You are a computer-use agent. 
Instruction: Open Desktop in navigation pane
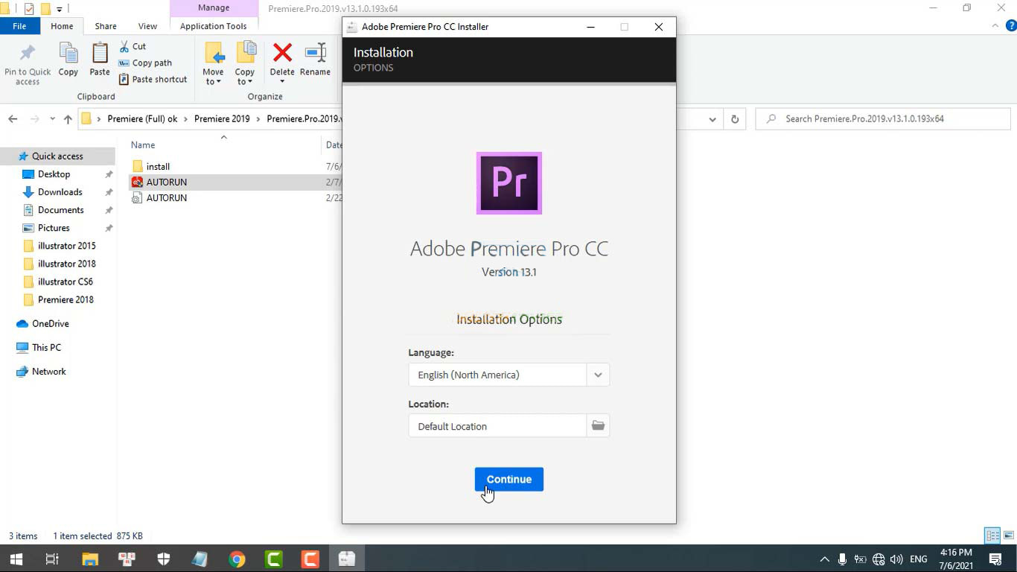[x=54, y=174]
